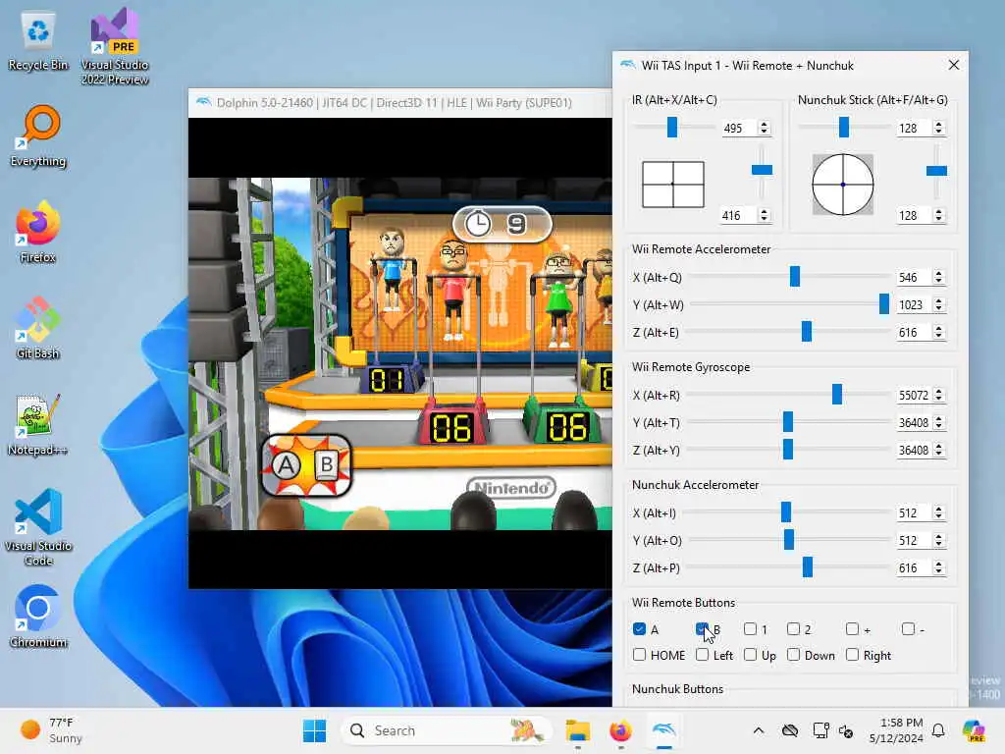Click the Nunchuk stick circular pad
This screenshot has width=1005, height=754.
843,185
